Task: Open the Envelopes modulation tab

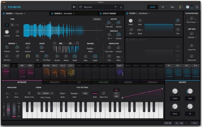Action: [55, 82]
